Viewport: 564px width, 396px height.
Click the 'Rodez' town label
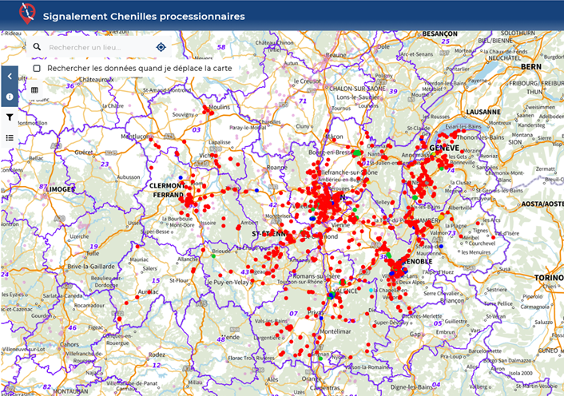[x=157, y=354]
